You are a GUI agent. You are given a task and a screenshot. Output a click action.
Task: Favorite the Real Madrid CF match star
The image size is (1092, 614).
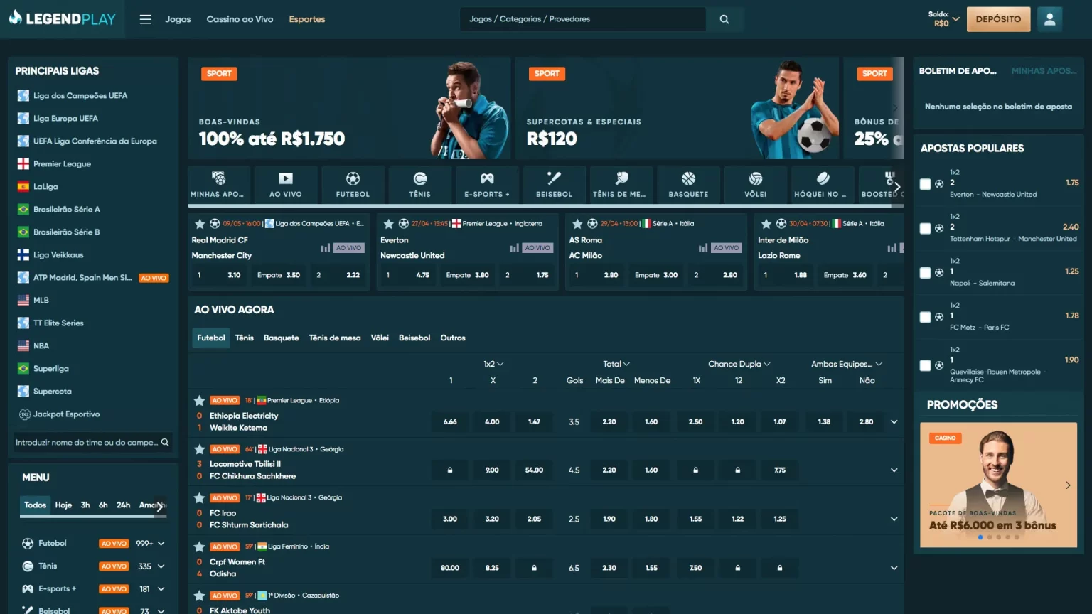(200, 224)
